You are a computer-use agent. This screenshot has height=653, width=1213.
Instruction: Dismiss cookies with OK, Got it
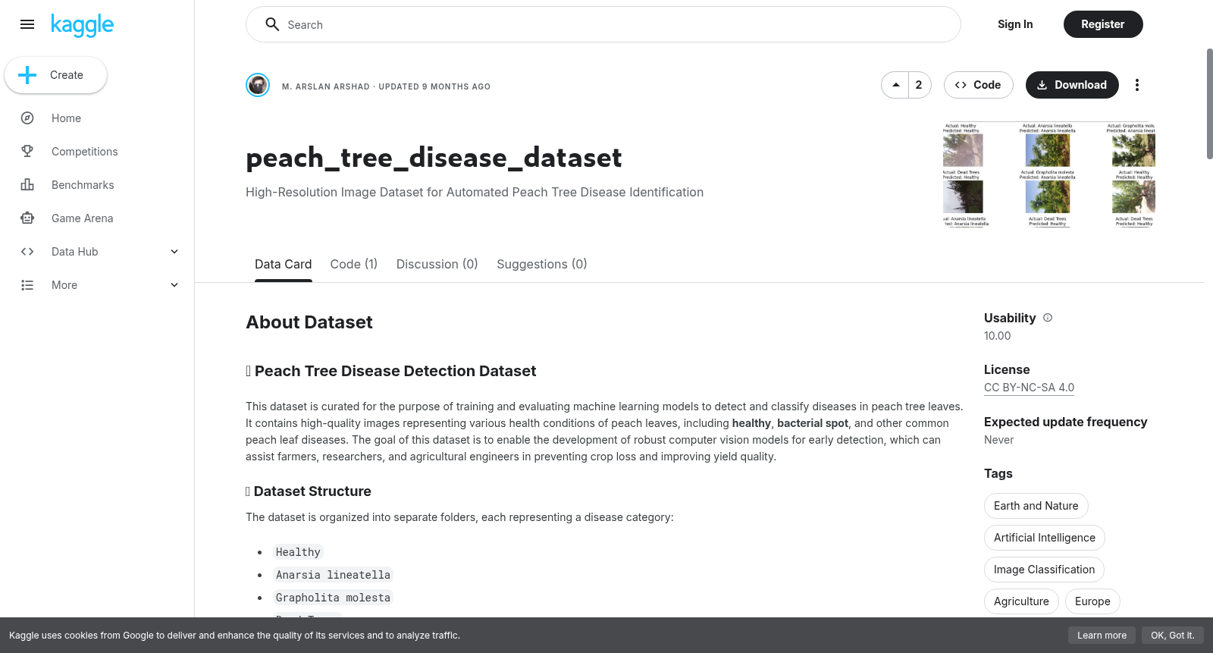[x=1172, y=636]
